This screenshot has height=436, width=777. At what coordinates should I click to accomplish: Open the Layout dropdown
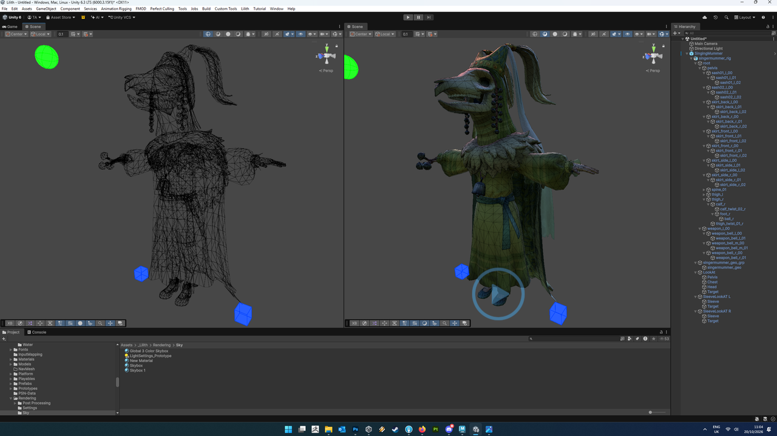745,18
